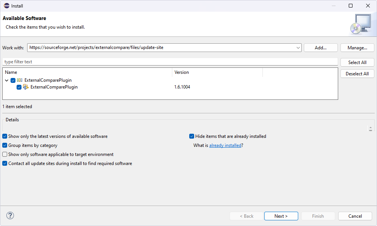Uncheck the ExternalComparePlugin 1.6.1004 feature checkbox
377x226 pixels.
coord(19,87)
